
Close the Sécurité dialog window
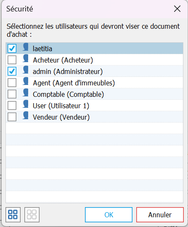pyautogui.click(x=177, y=9)
